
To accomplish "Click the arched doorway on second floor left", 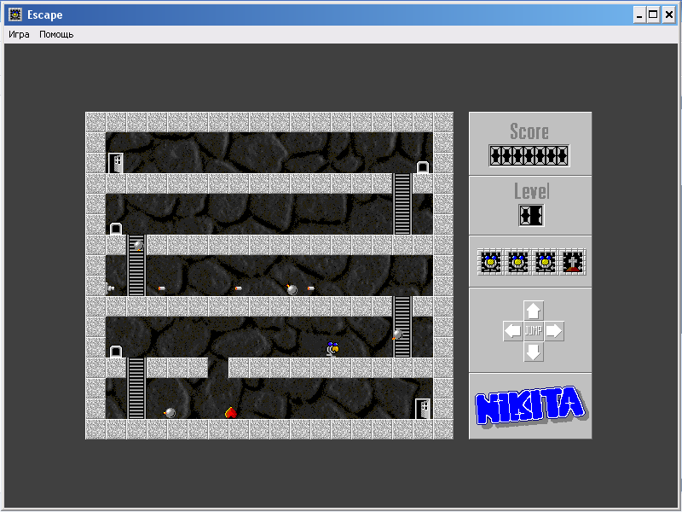I will click(x=116, y=229).
